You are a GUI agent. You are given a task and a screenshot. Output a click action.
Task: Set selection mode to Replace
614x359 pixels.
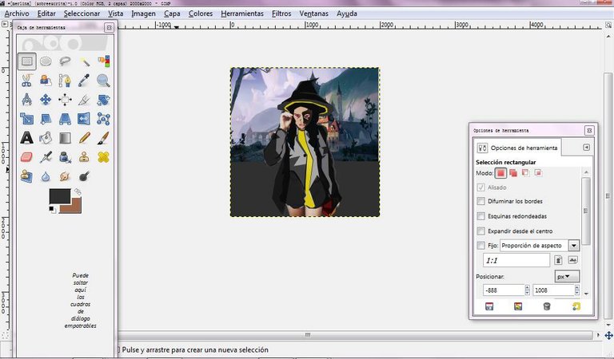[500, 173]
